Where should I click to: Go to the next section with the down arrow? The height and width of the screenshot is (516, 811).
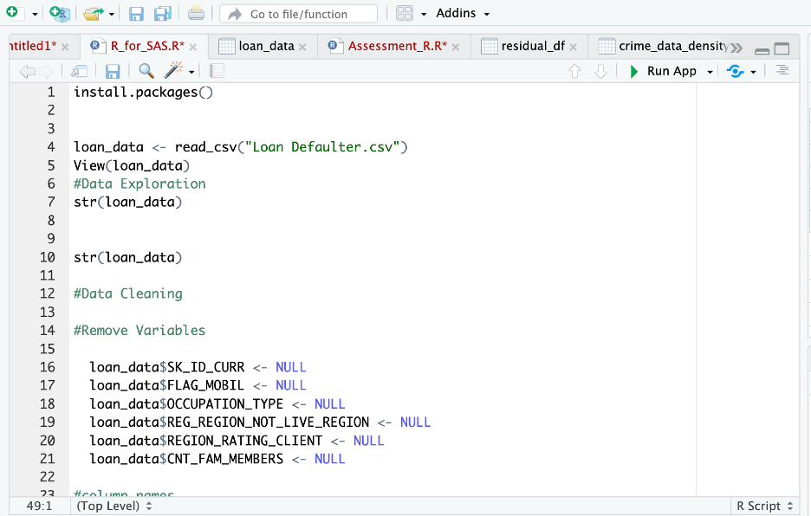click(x=600, y=71)
